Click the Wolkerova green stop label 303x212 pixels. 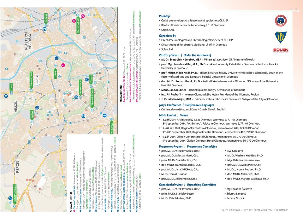[111, 128]
